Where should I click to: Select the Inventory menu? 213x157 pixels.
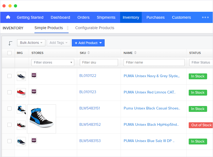click(131, 17)
